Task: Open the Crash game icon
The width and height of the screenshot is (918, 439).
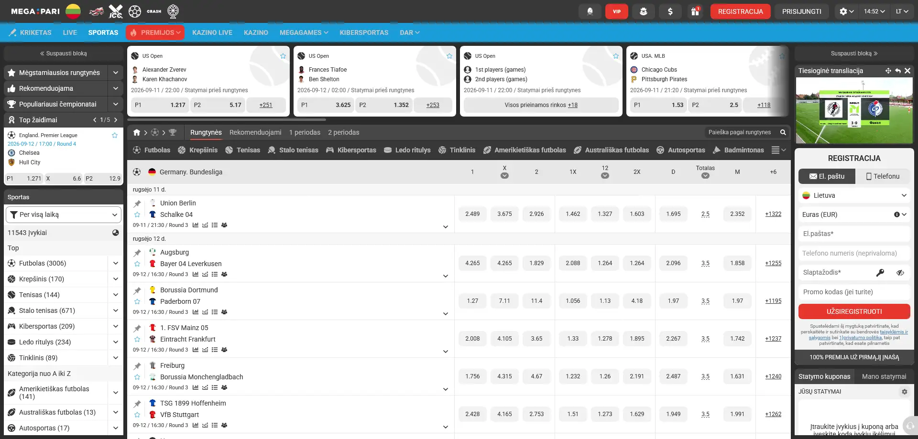Action: pos(154,11)
